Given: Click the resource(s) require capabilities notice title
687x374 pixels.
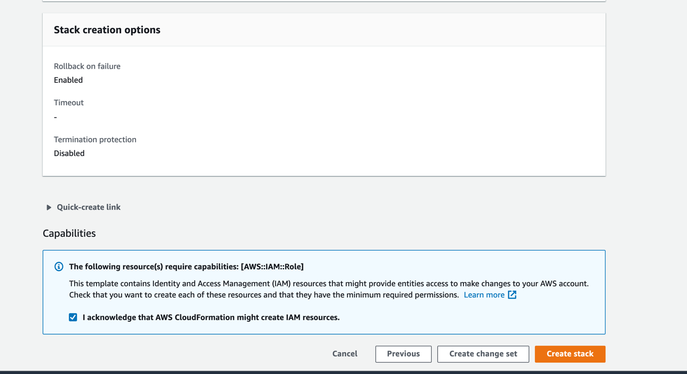Looking at the screenshot, I should 186,267.
